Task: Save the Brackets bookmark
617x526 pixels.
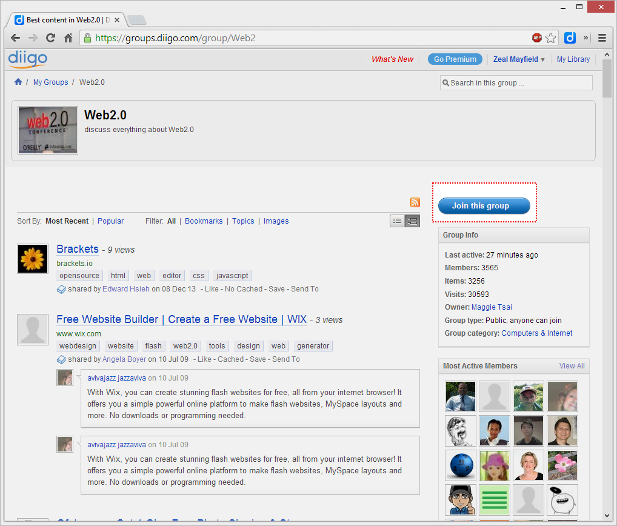Action: point(276,289)
